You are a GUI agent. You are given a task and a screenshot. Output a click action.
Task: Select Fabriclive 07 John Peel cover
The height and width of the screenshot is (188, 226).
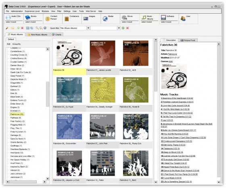click(x=103, y=127)
